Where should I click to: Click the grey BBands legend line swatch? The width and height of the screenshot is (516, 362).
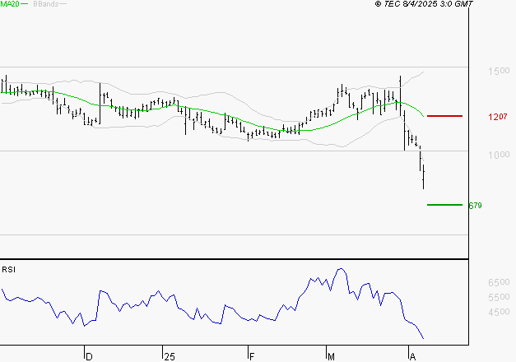pos(64,4)
